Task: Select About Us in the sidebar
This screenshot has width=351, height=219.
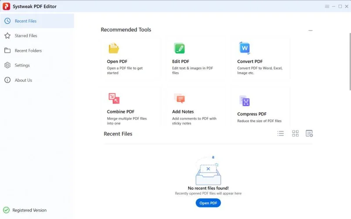Action: click(x=23, y=80)
